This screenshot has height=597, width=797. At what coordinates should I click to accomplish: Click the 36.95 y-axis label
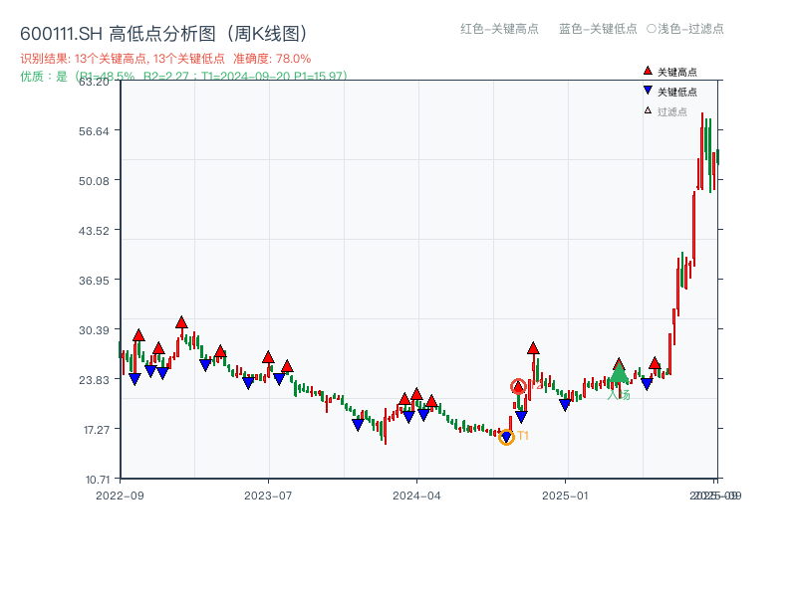click(x=94, y=281)
